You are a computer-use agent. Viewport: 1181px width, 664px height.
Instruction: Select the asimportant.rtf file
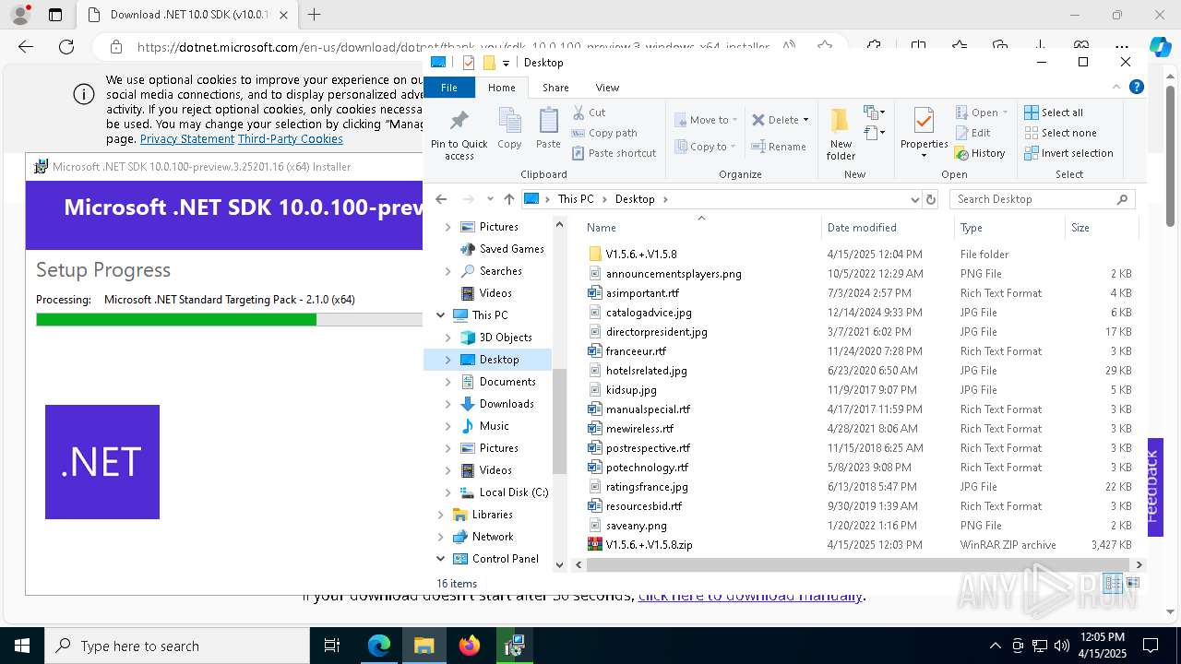(642, 293)
